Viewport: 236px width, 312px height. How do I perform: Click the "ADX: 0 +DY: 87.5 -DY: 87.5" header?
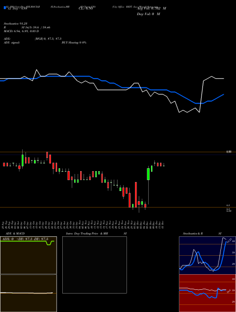coord(25,239)
